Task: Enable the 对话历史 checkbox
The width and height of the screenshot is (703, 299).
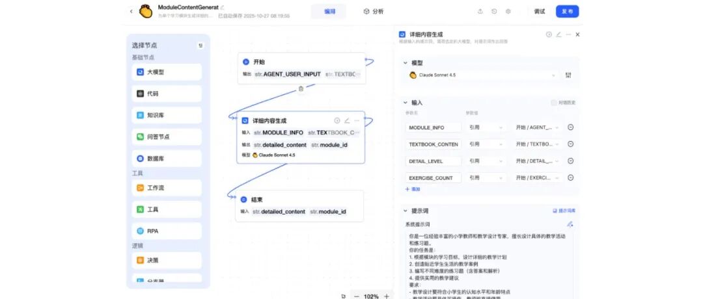Action: 554,103
